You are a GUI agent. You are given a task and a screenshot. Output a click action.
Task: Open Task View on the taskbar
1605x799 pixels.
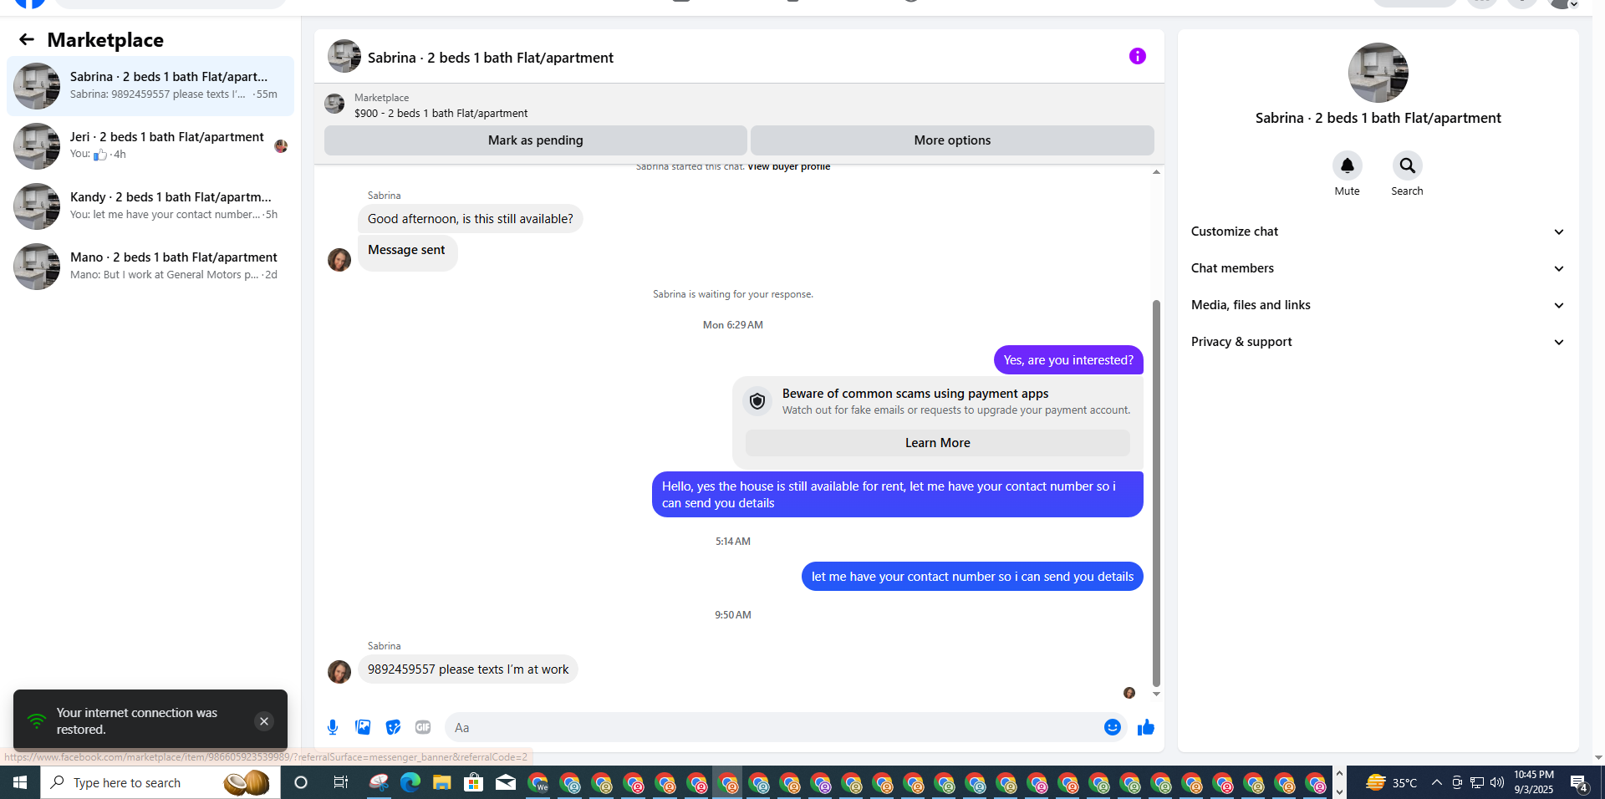340,782
